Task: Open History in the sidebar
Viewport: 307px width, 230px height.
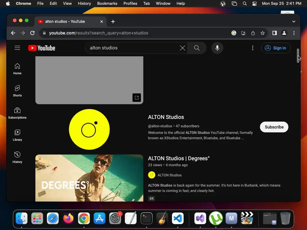Action: coord(17,157)
